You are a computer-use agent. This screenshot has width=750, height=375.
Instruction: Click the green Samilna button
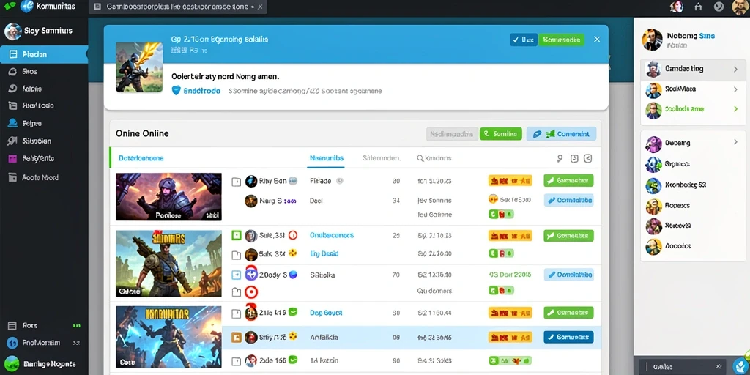(x=501, y=134)
